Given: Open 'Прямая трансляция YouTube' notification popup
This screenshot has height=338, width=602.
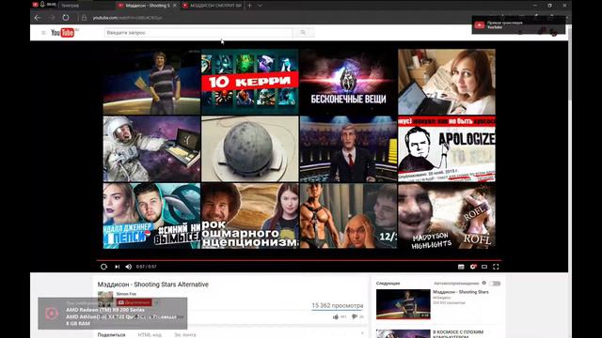Looking at the screenshot, I should coord(518,25).
